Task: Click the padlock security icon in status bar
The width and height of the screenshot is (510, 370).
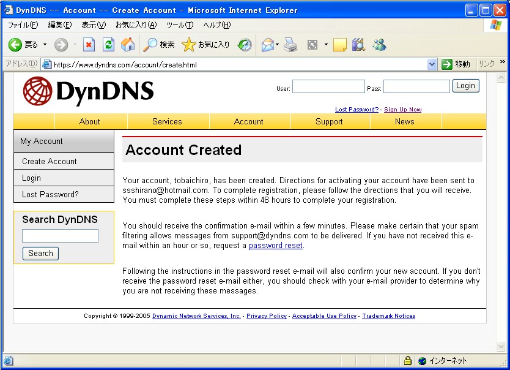Action: pyautogui.click(x=407, y=361)
